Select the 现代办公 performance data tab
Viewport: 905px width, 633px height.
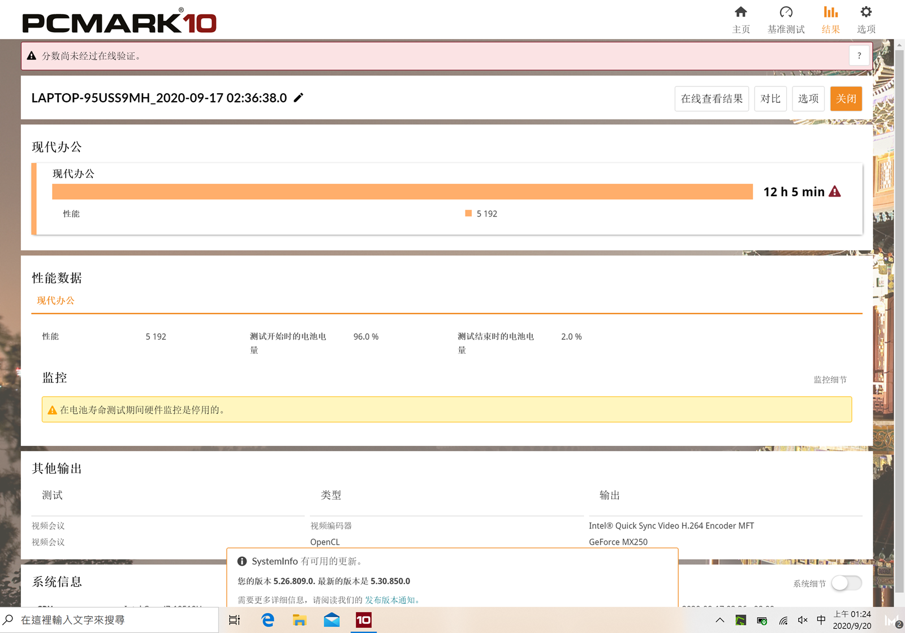(x=55, y=301)
